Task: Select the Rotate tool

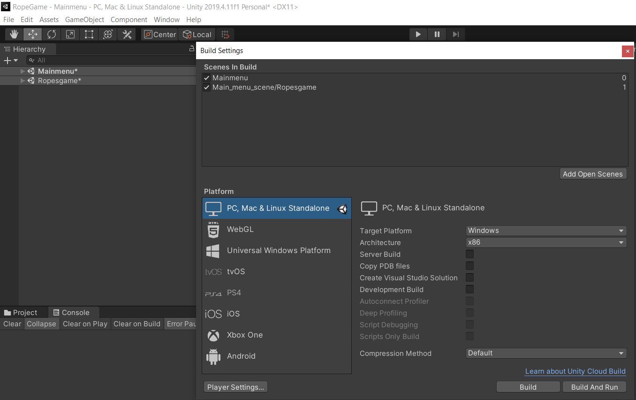Action: tap(52, 34)
